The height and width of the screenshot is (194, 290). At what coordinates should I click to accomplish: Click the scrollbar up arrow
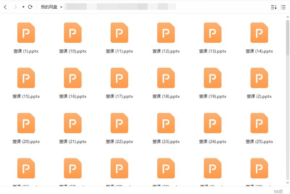point(287,17)
